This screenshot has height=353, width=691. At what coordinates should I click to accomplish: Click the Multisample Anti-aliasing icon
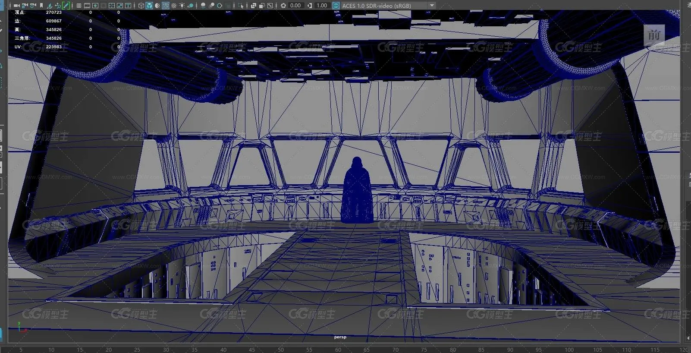coord(220,6)
